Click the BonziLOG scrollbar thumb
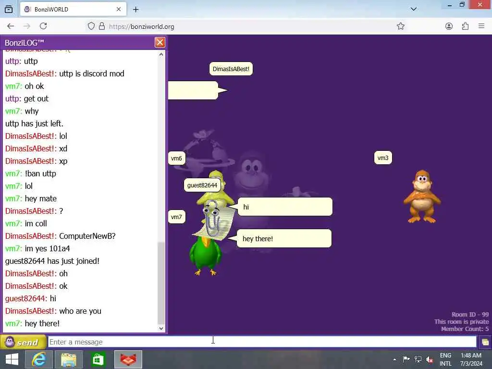Screen dimensions: 492x369 point(161,283)
